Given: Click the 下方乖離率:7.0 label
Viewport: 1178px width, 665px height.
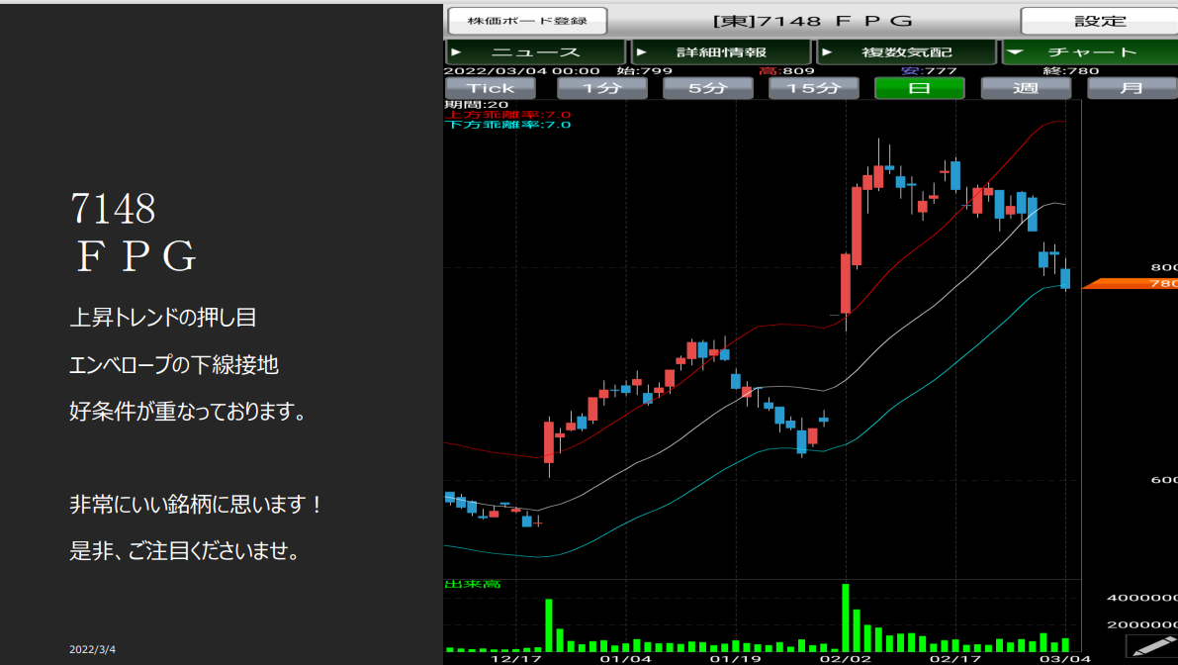Looking at the screenshot, I should 507,124.
